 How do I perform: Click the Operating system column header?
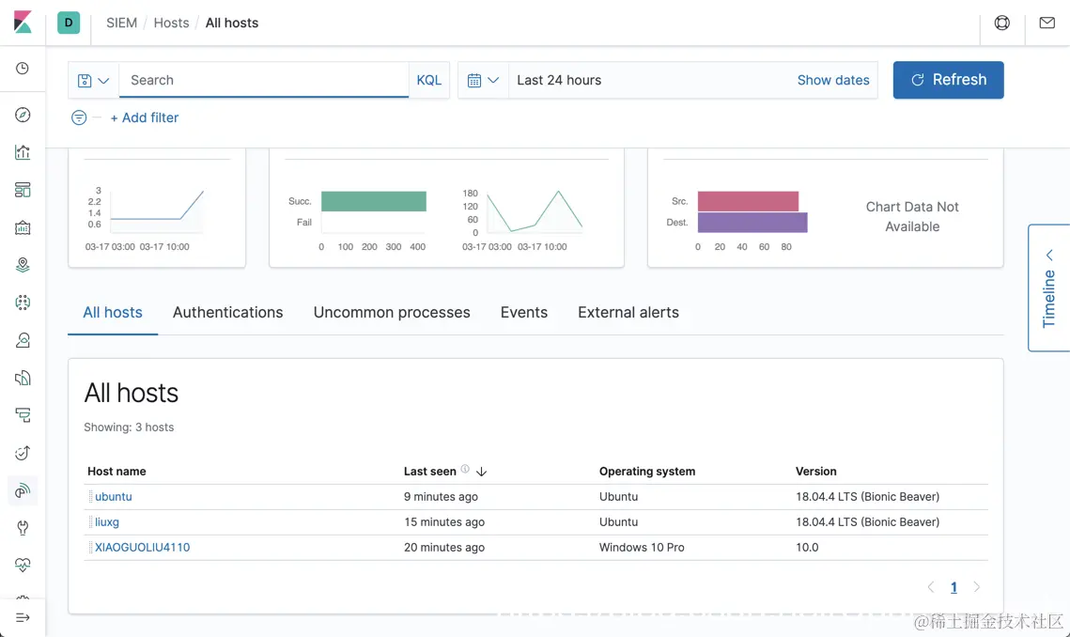(x=647, y=471)
